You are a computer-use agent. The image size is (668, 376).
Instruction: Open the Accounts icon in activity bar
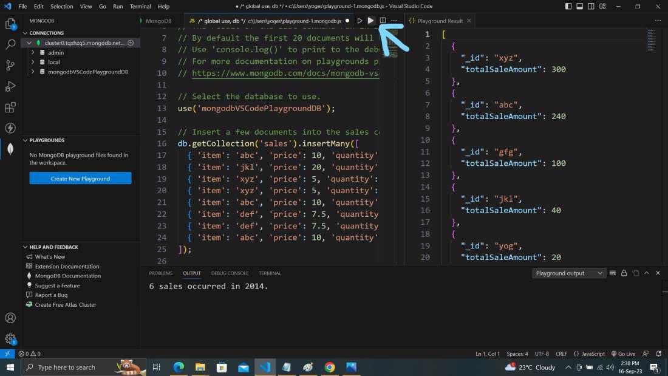[10, 318]
